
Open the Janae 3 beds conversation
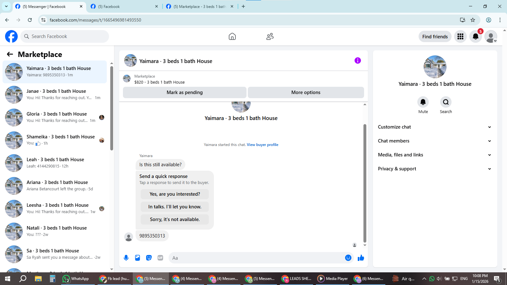pyautogui.click(x=55, y=95)
